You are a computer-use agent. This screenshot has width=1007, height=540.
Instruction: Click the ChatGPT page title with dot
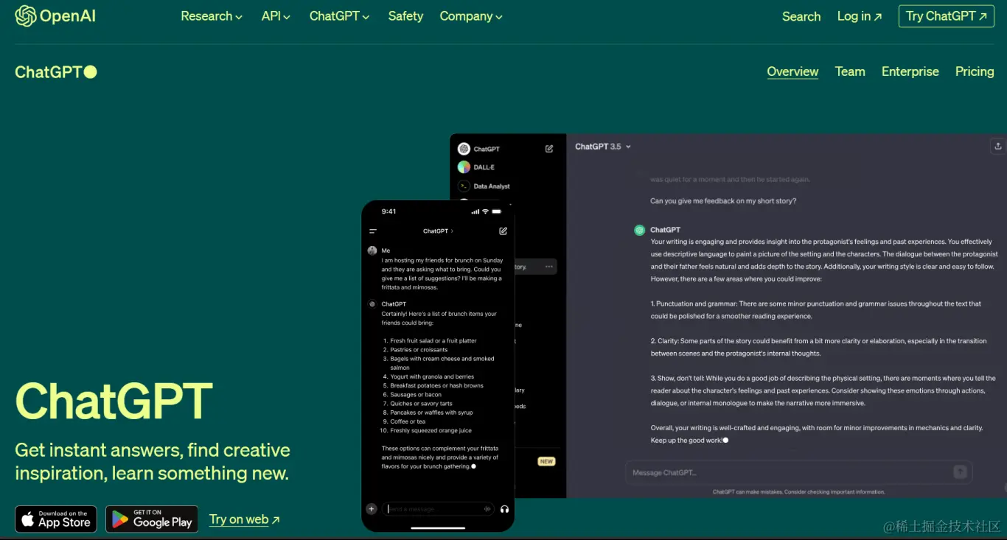coord(56,71)
